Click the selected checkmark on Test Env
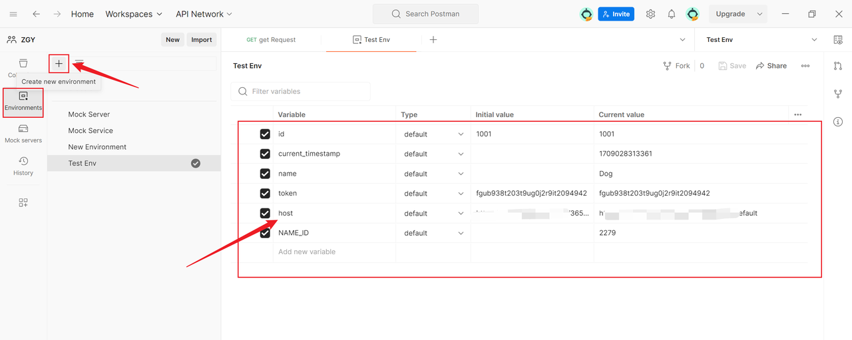Image resolution: width=852 pixels, height=340 pixels. pyautogui.click(x=196, y=163)
